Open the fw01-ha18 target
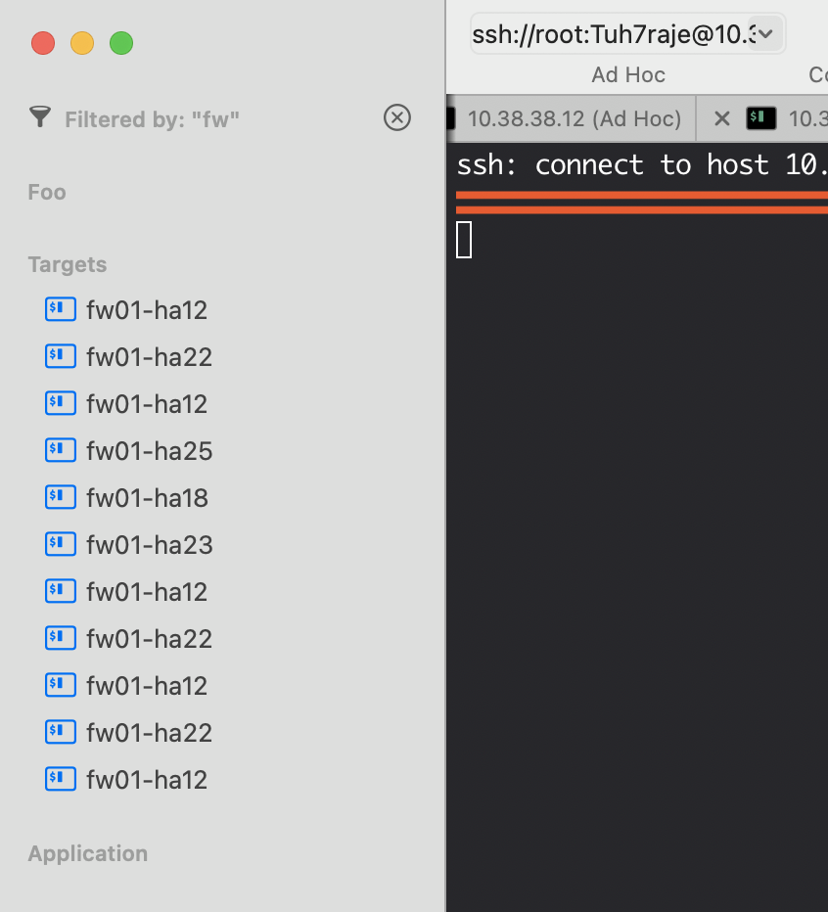Screen dimensions: 828x912 (x=147, y=498)
